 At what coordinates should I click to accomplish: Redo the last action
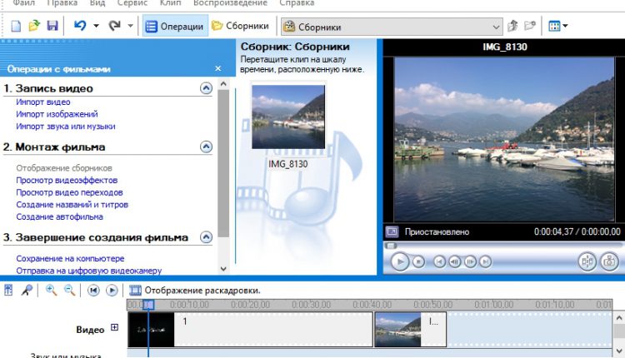pos(115,27)
